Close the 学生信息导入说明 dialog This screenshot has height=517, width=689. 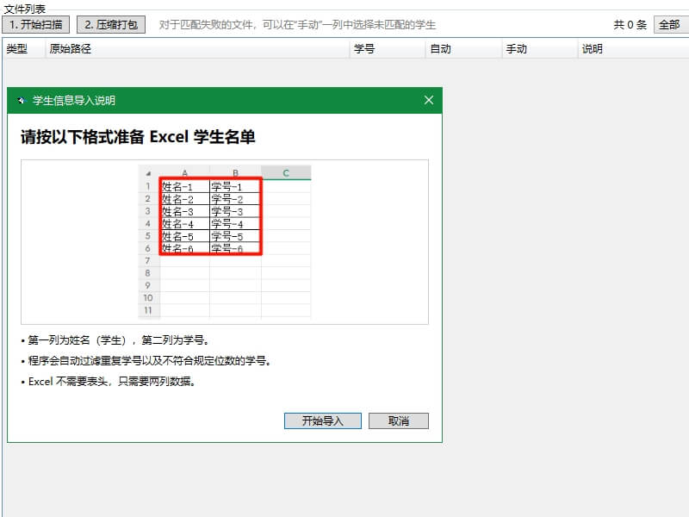coord(428,100)
